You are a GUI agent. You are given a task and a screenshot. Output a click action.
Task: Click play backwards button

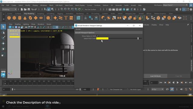coord(173,82)
